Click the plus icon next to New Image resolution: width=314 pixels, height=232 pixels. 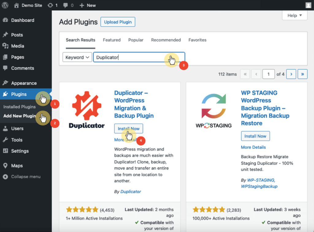click(x=82, y=6)
